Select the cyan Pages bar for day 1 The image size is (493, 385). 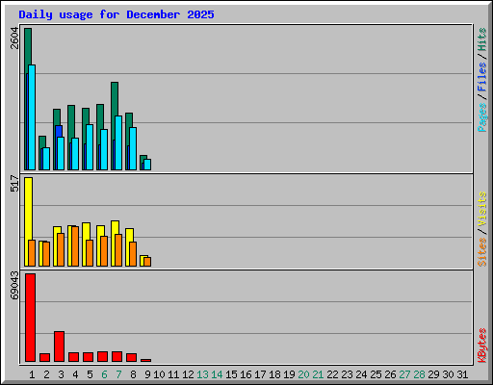pos(32,117)
